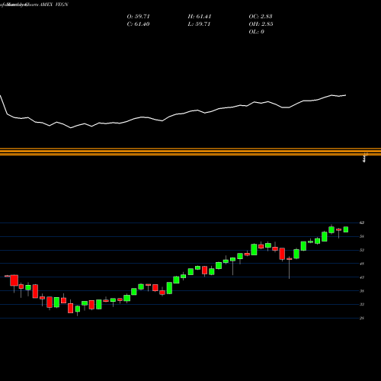The width and height of the screenshot is (381, 381).
Task: Click the 32 price axis label
Action: pyautogui.click(x=362, y=304)
